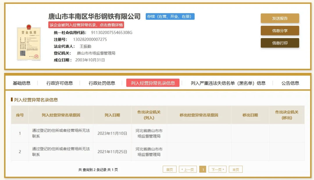Select the 列入经营异常名录信息 tab
314x180 pixels.
[x=153, y=83]
